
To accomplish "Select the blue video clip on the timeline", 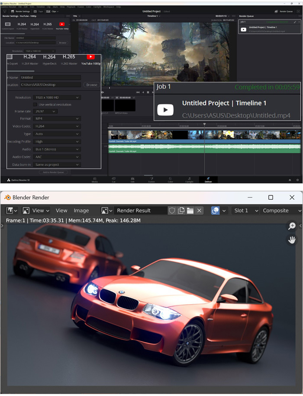I will 204,136.
